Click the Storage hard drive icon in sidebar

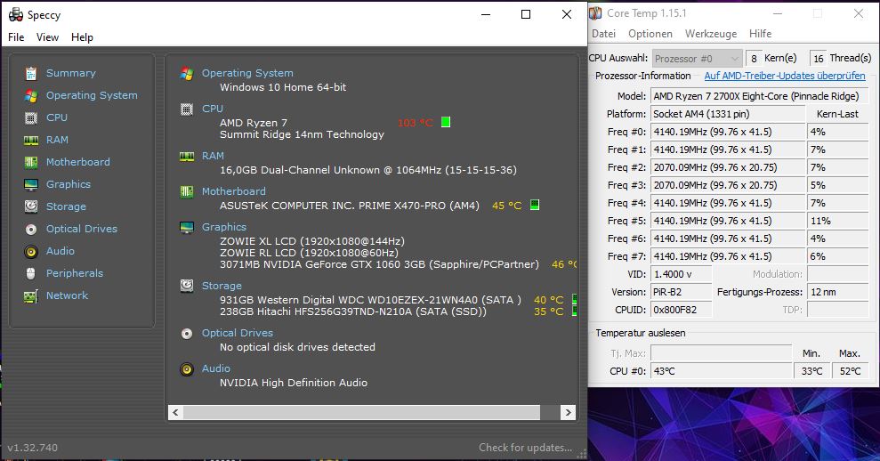coord(31,206)
